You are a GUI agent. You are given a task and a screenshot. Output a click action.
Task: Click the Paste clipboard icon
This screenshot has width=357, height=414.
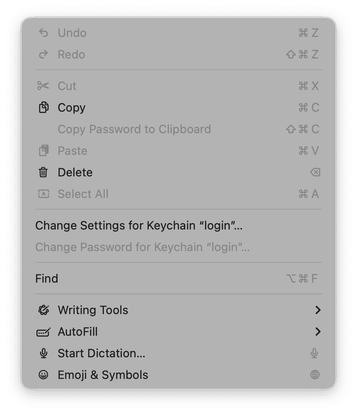click(44, 151)
